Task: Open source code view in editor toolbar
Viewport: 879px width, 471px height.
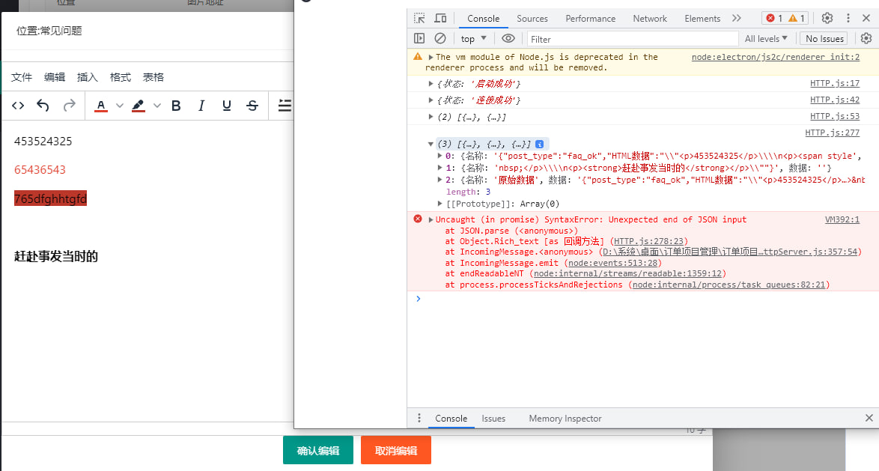Action: (x=18, y=106)
